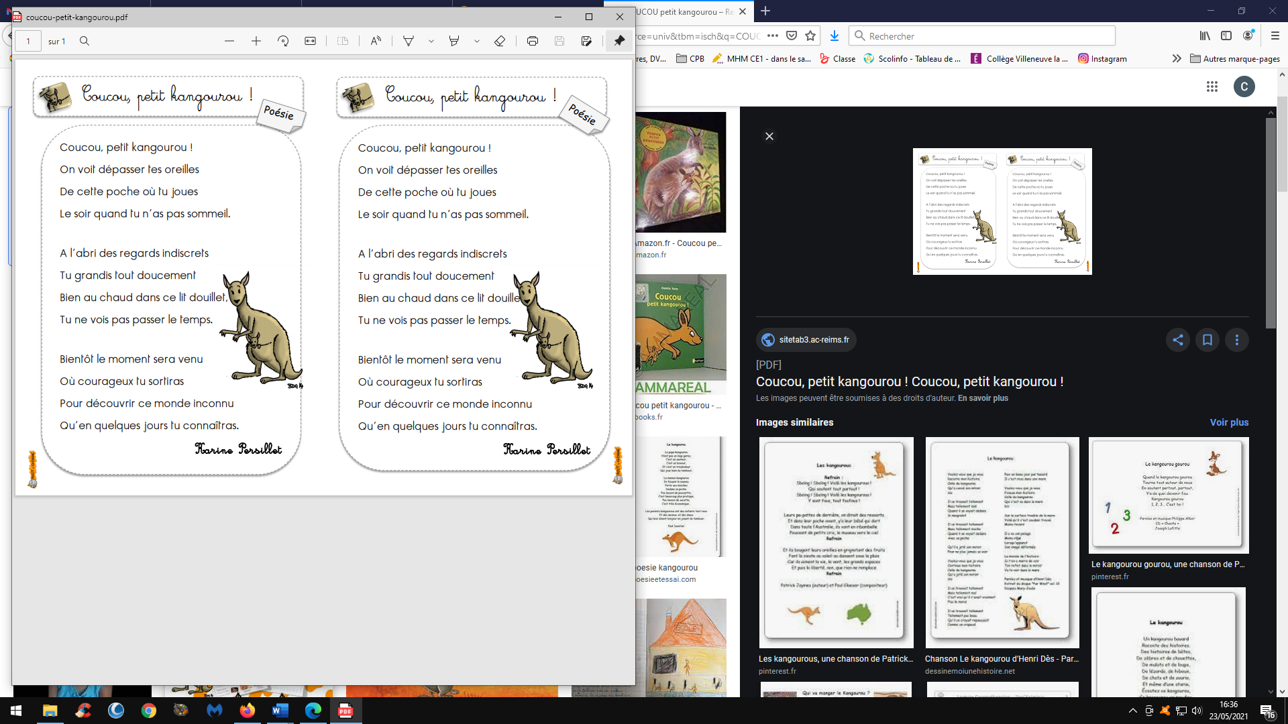Expand draw pen options dropdown
The width and height of the screenshot is (1288, 724).
[431, 41]
